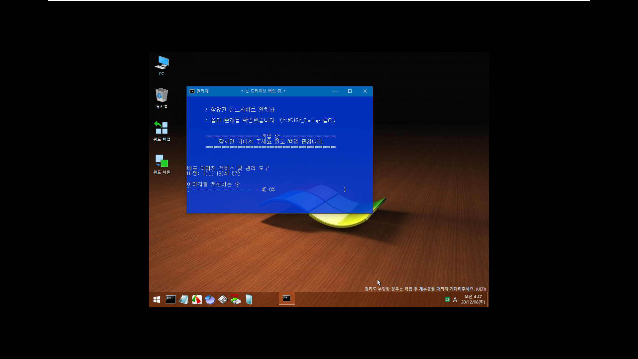The height and width of the screenshot is (359, 638).
Task: Toggle the A input language indicator
Action: [x=455, y=299]
